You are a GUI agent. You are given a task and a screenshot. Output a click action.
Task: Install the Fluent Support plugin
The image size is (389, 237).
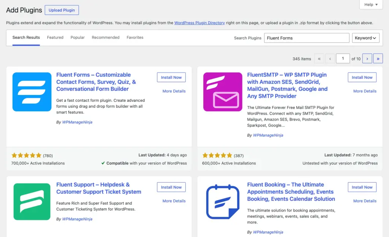pos(171,187)
